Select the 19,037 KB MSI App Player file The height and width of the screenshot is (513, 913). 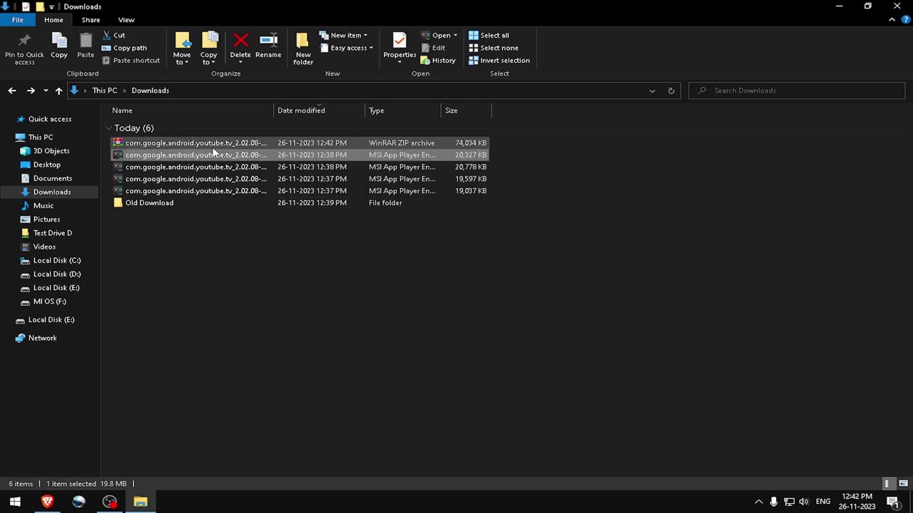pos(300,190)
